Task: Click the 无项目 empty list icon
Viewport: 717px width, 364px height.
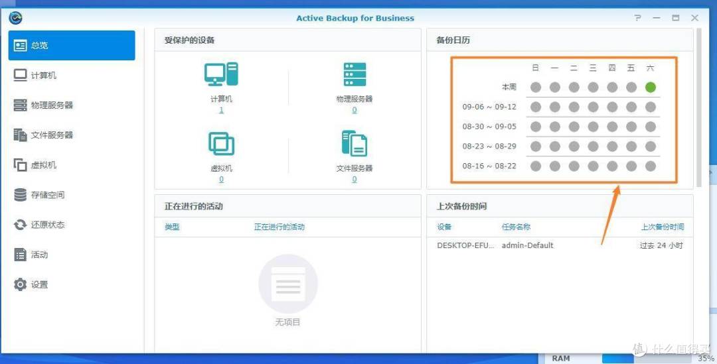Action: [287, 284]
